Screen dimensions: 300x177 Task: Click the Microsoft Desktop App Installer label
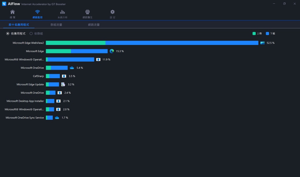(25, 101)
